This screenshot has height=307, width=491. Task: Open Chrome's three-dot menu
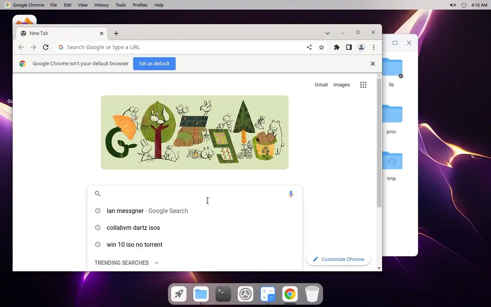[374, 47]
